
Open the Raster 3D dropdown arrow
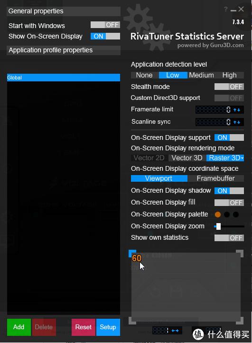(x=242, y=158)
